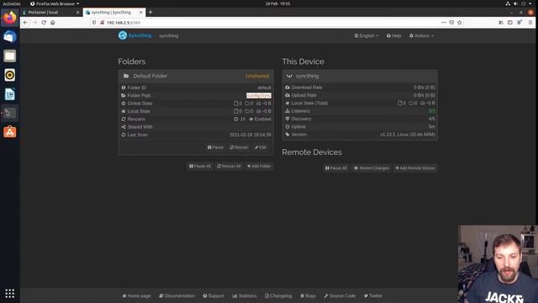Click the Rescan All button
The height and width of the screenshot is (303, 538).
coord(229,167)
